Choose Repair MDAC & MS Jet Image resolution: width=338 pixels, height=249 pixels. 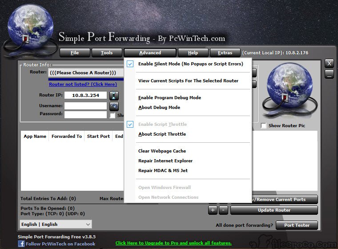188,171
